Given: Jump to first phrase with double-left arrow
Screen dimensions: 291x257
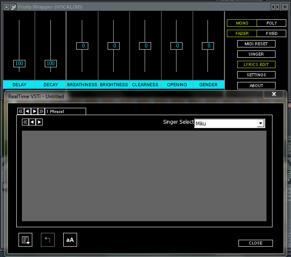Looking at the screenshot, I should [x=21, y=111].
